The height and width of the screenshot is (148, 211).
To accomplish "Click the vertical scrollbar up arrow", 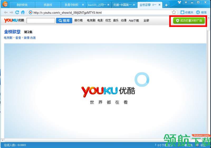I will tap(209, 18).
